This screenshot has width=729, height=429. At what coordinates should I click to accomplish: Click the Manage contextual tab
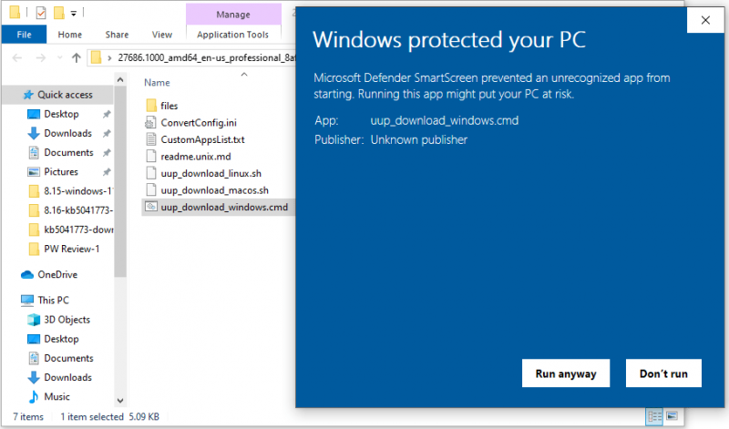click(x=233, y=15)
